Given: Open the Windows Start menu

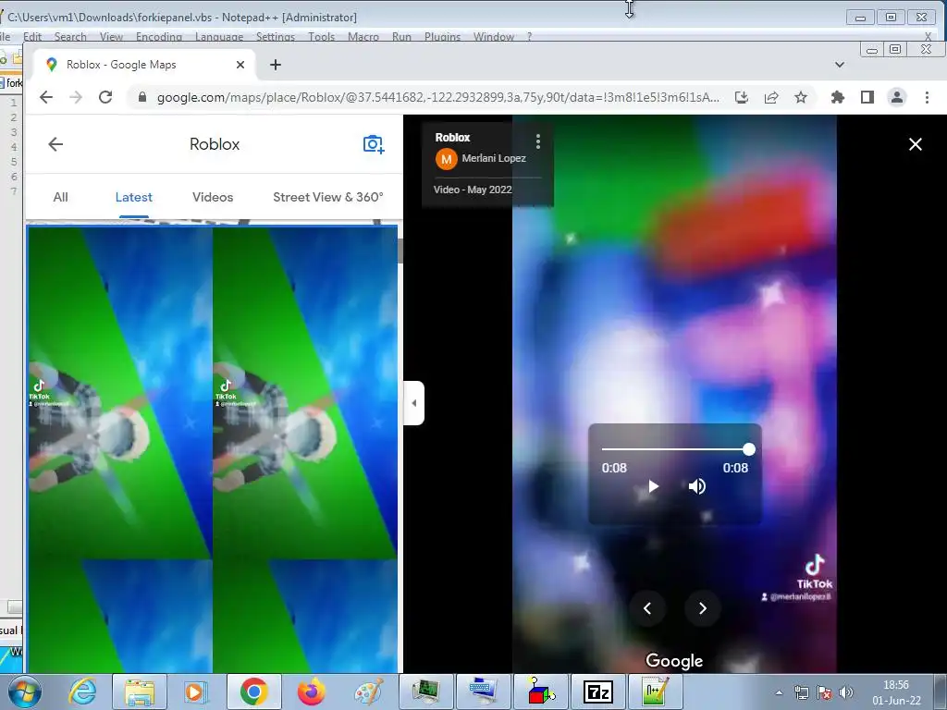Looking at the screenshot, I should point(25,692).
